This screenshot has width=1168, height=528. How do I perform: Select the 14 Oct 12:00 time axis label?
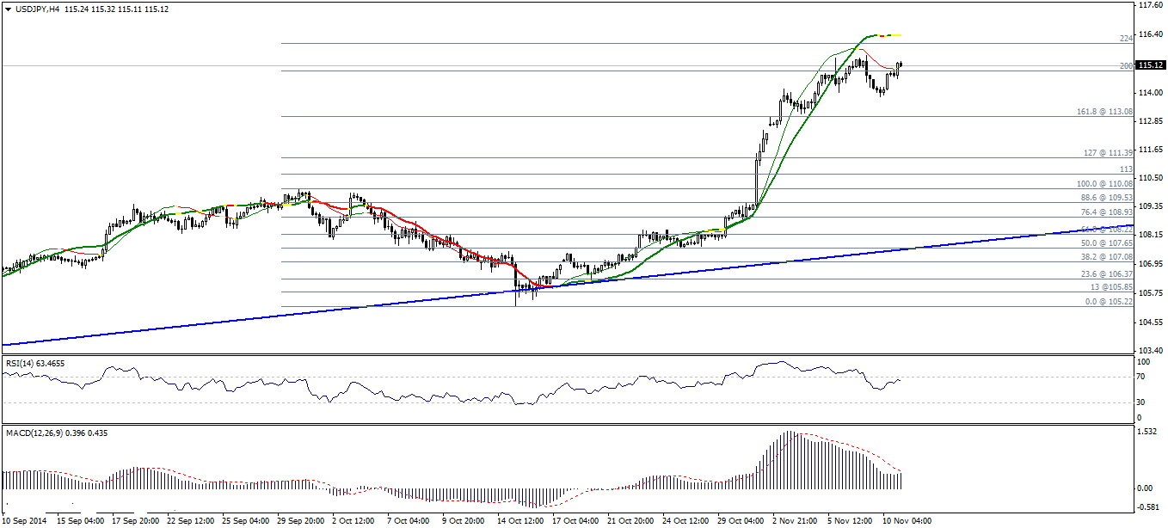click(522, 521)
